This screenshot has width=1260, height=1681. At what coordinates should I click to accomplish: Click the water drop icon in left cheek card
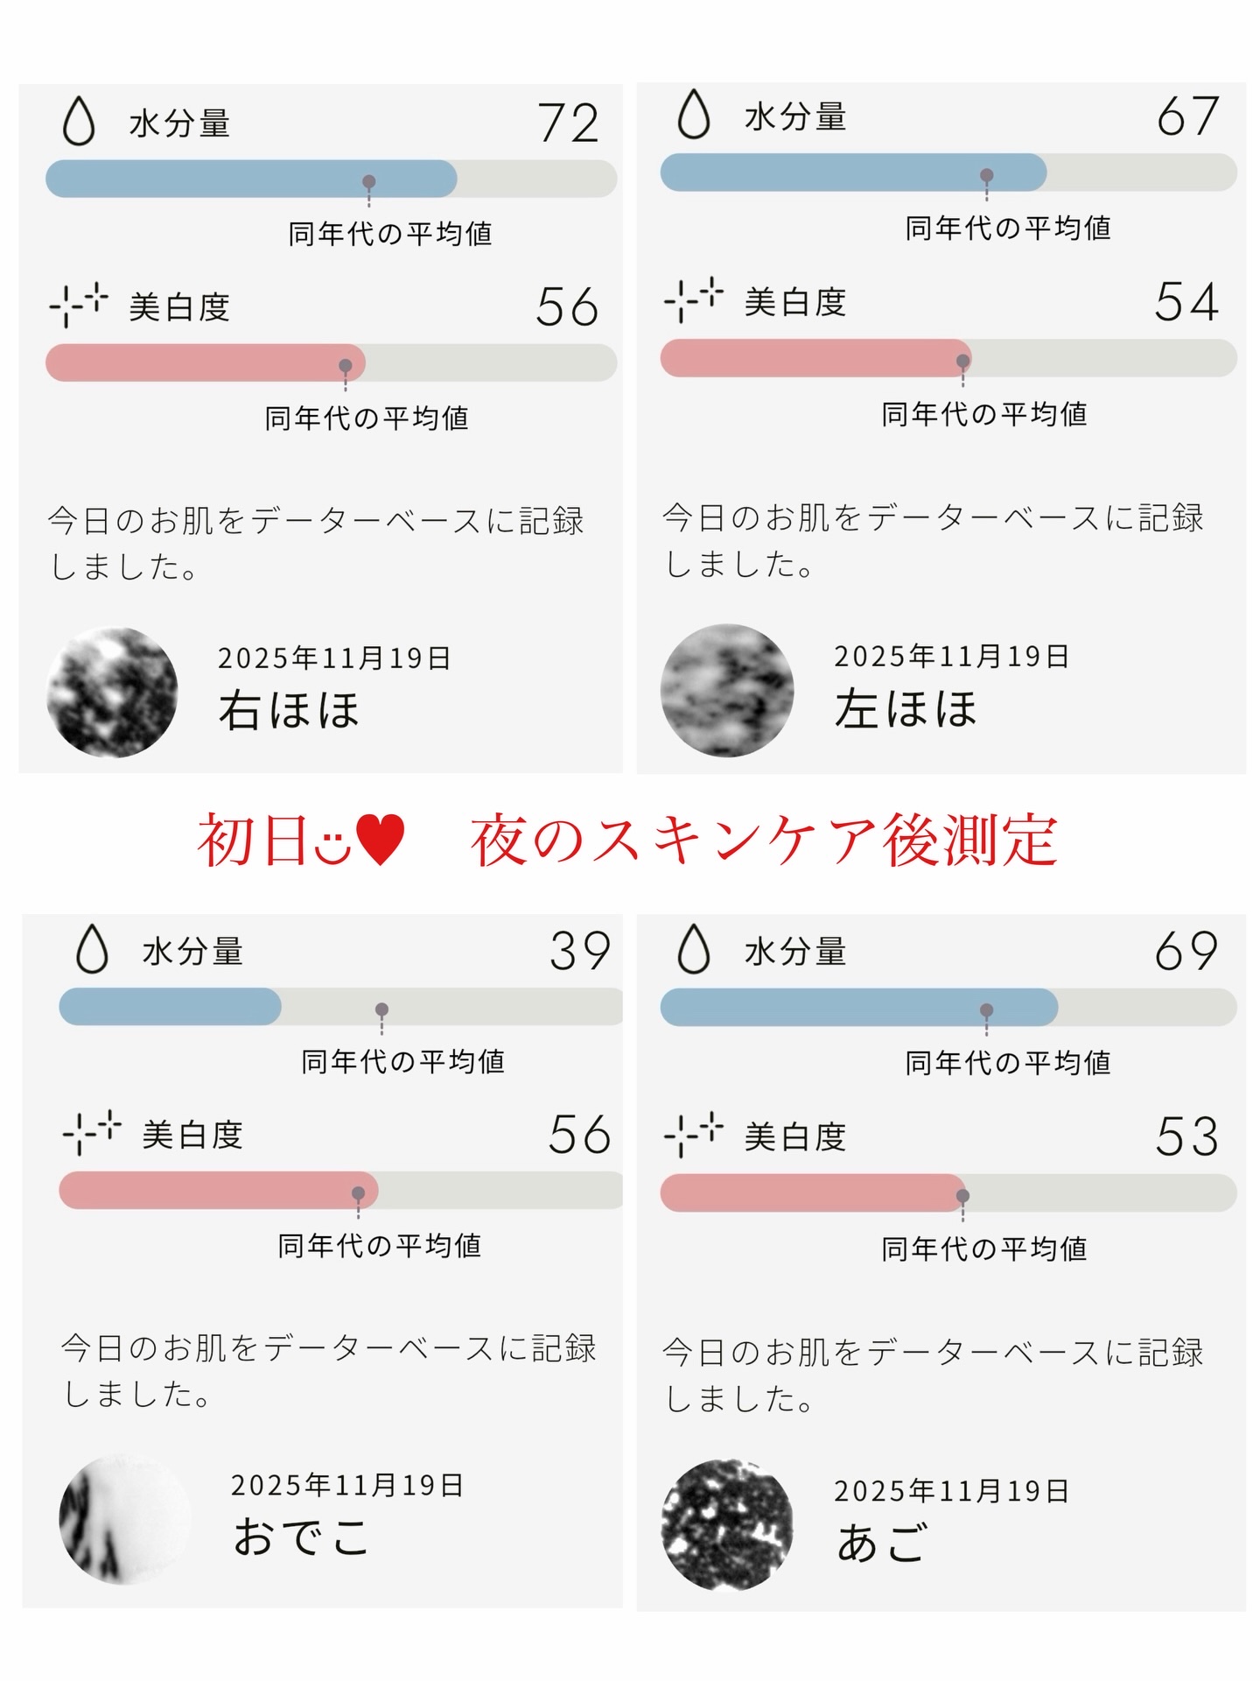coord(694,115)
